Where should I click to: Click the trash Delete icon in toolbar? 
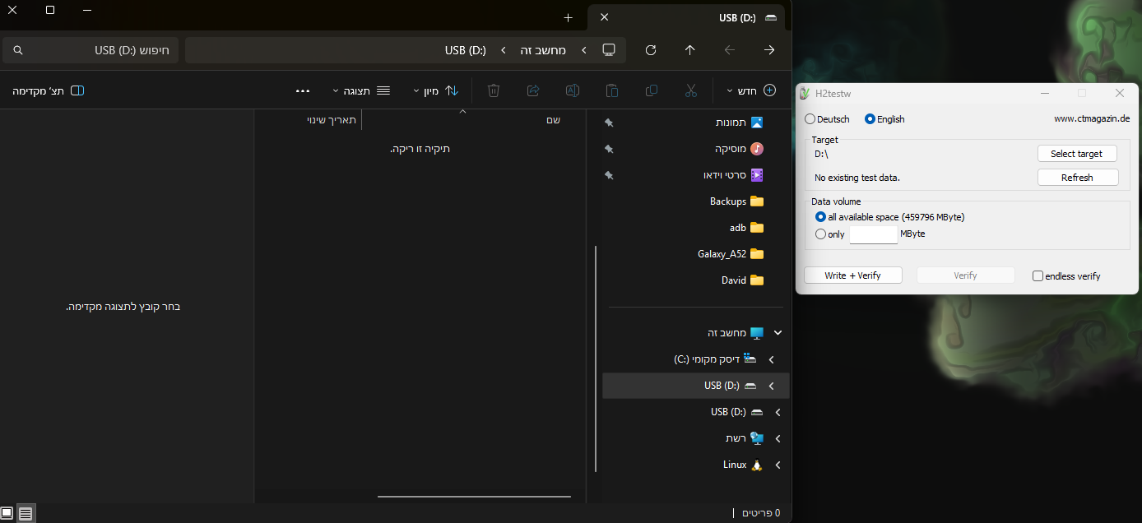tap(494, 90)
